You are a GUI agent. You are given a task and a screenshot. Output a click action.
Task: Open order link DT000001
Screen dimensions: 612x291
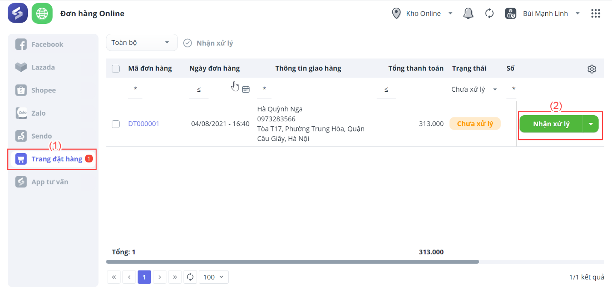coord(144,124)
